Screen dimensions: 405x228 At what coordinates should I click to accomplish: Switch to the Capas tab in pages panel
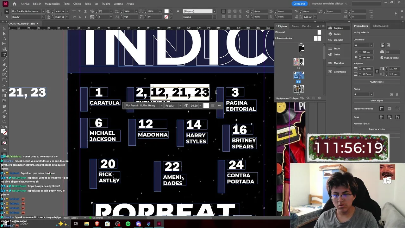[x=295, y=26]
